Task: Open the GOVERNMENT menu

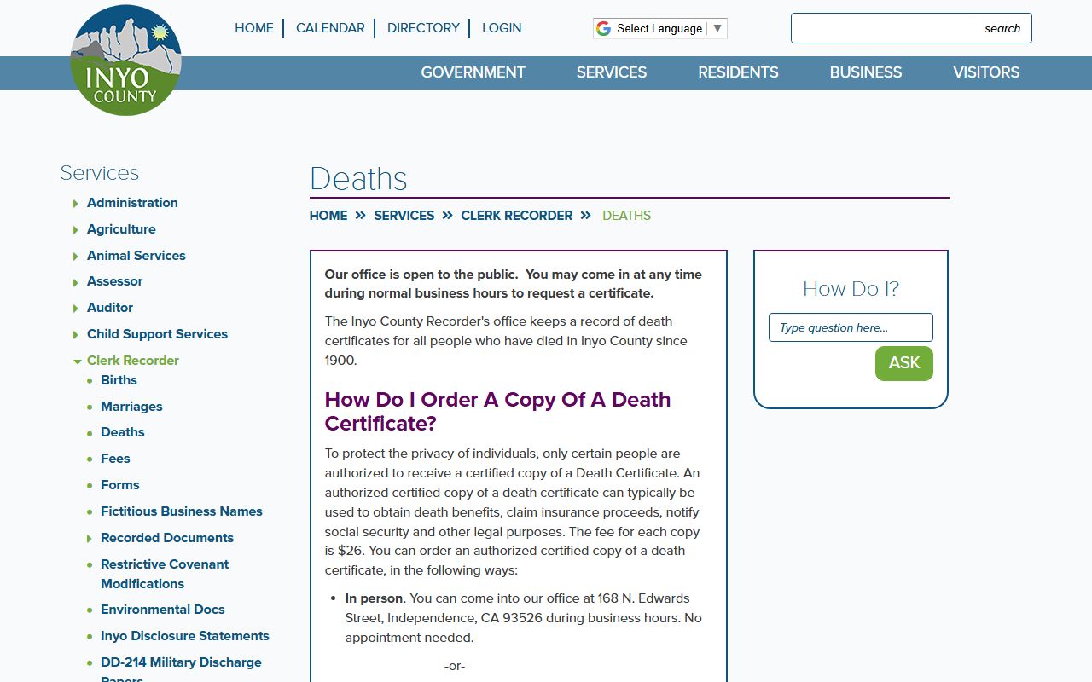Action: [473, 72]
